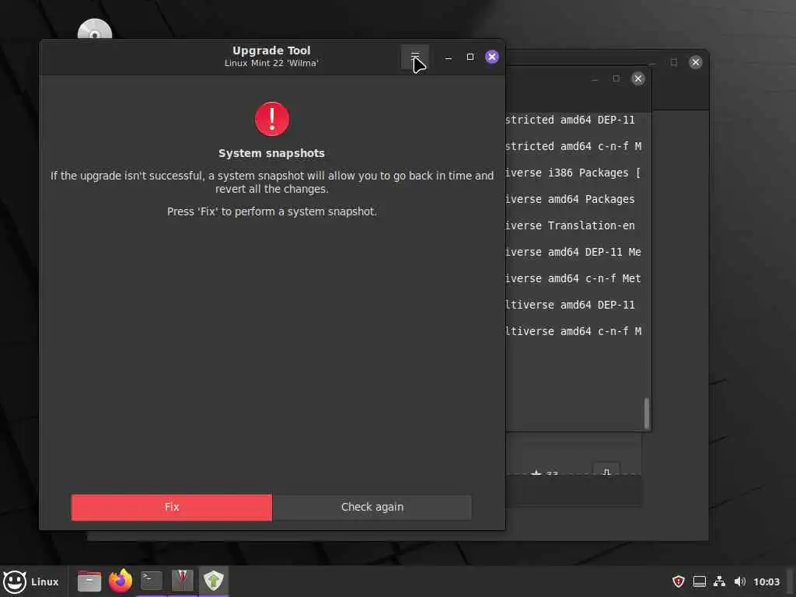Click the red Fix button
Viewport: 796px width, 597px height.
point(172,507)
